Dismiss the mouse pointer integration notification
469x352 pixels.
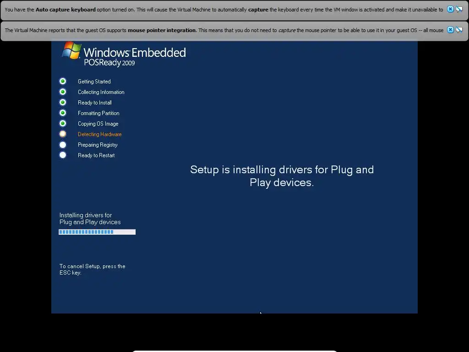450,30
